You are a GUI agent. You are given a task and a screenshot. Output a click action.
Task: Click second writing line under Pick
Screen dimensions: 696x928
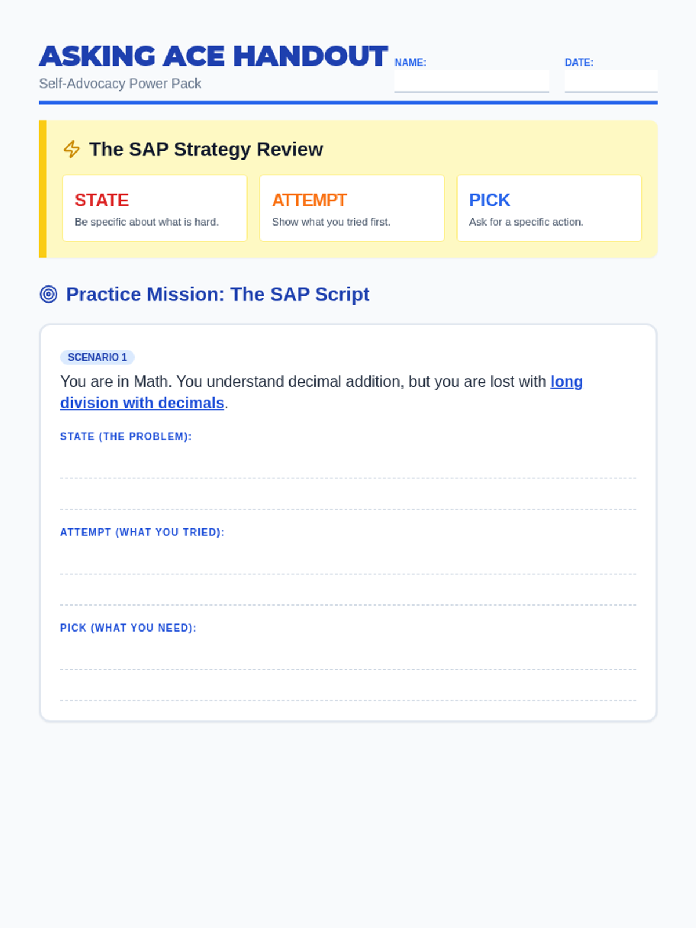pos(348,690)
